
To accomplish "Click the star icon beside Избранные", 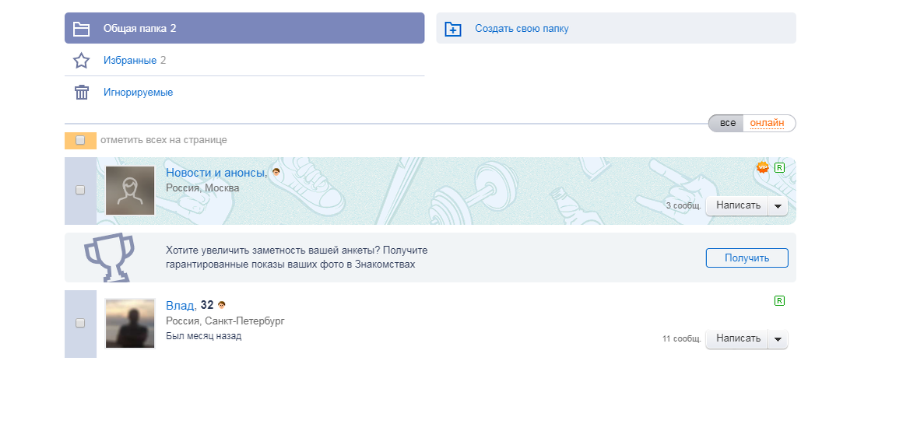I will [81, 61].
